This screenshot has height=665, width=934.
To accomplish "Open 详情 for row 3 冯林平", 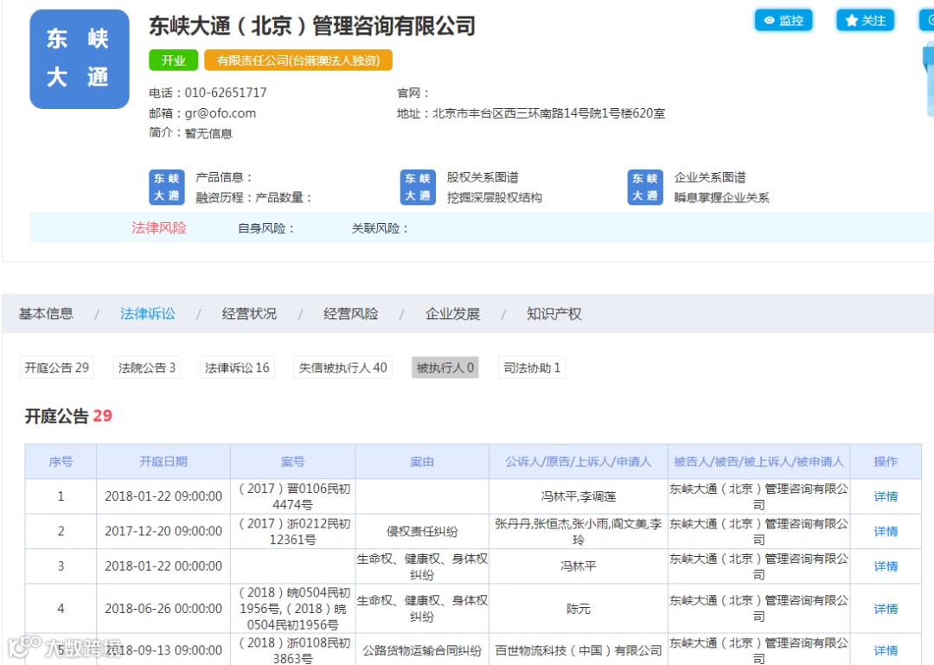I will (886, 566).
